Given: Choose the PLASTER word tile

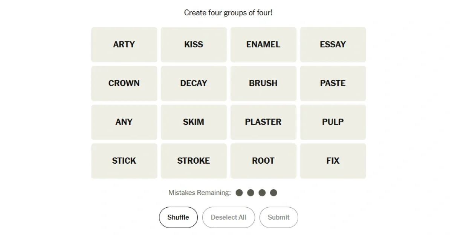Looking at the screenshot, I should [263, 122].
